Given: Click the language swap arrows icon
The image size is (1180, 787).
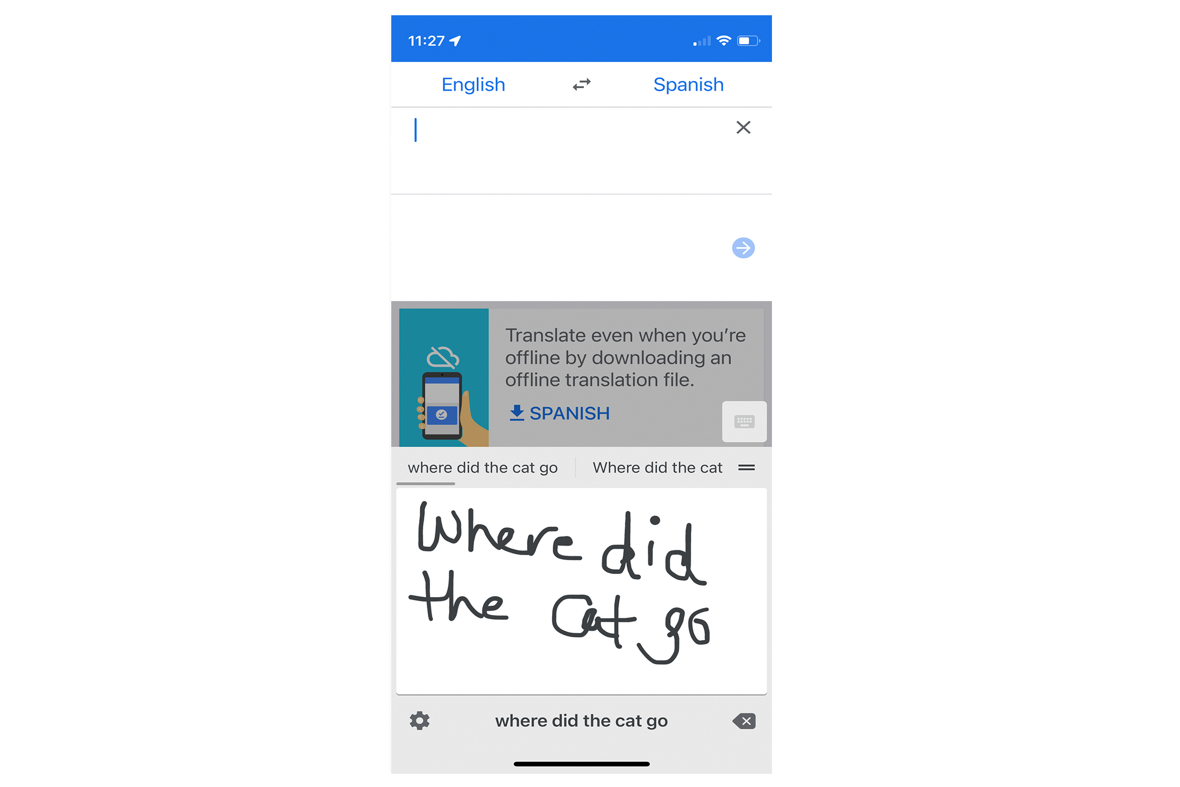Looking at the screenshot, I should coord(581,83).
